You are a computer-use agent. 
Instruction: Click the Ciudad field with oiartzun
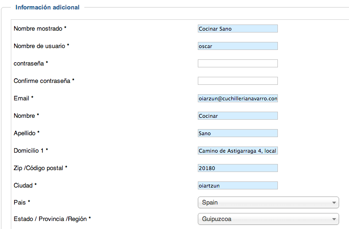click(238, 185)
